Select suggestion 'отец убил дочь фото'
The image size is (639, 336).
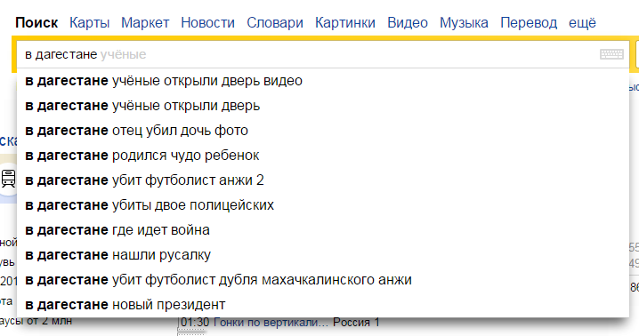323,131
